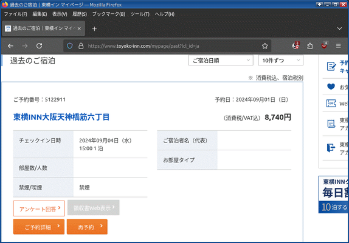Open the ブックマーク(B) menu

tap(109, 14)
